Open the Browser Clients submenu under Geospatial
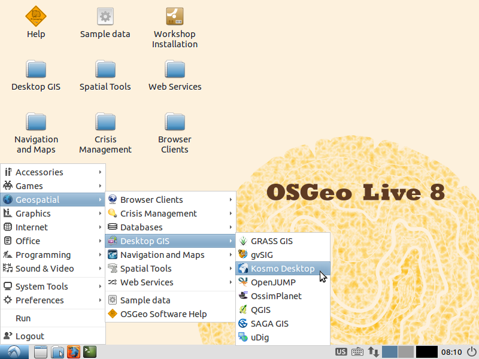This screenshot has width=479, height=359. pyautogui.click(x=171, y=200)
